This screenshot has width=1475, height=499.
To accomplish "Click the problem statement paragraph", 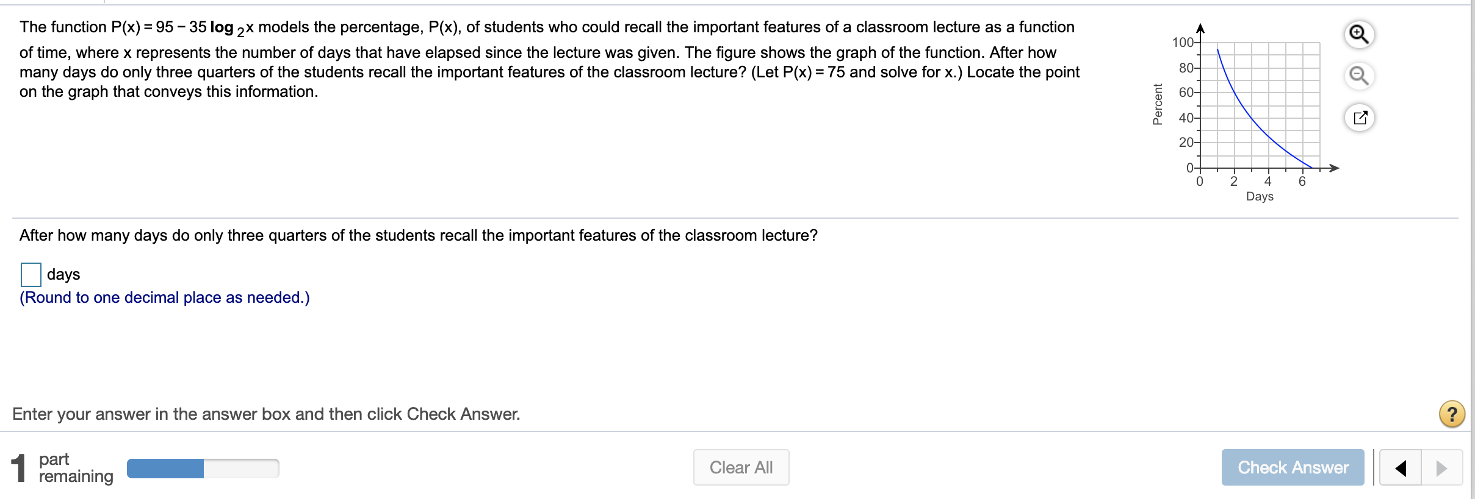I will click(x=549, y=59).
